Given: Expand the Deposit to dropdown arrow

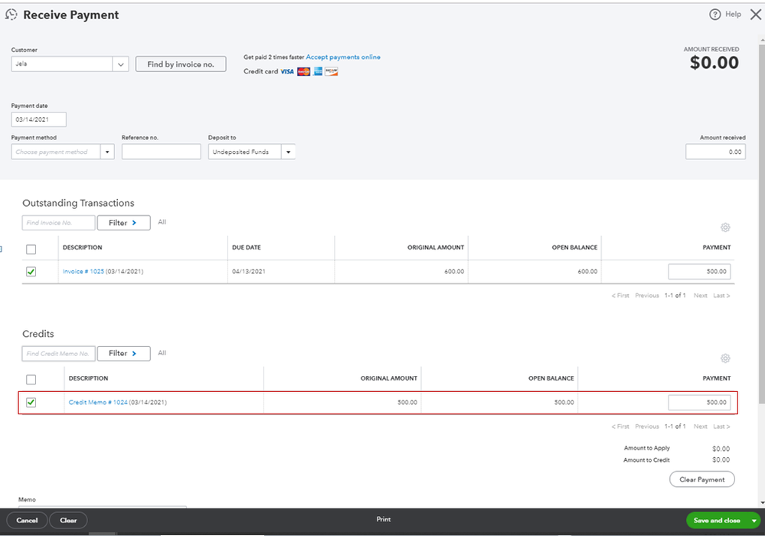Looking at the screenshot, I should (x=289, y=152).
